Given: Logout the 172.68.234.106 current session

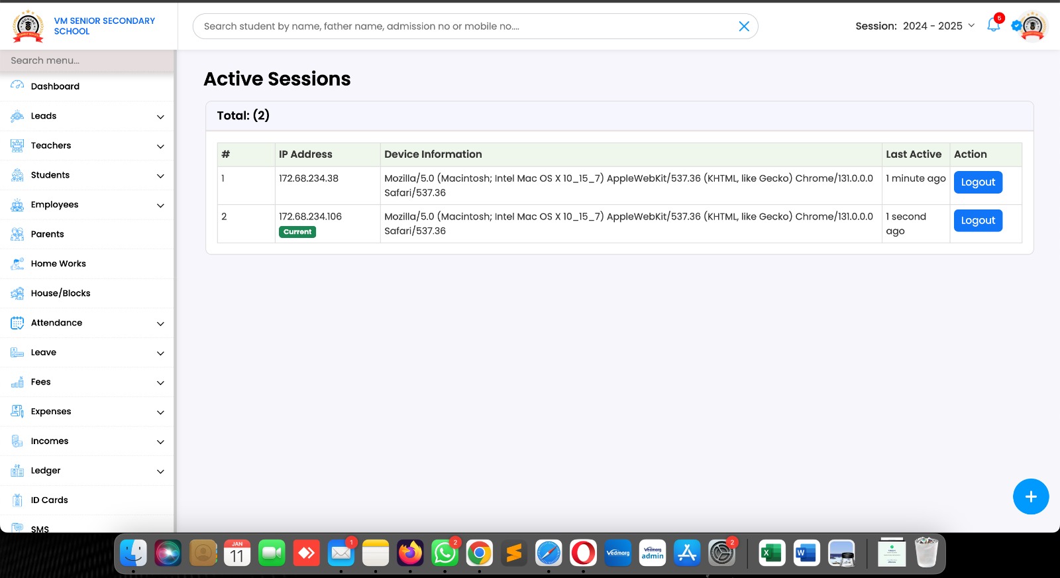Looking at the screenshot, I should 978,221.
